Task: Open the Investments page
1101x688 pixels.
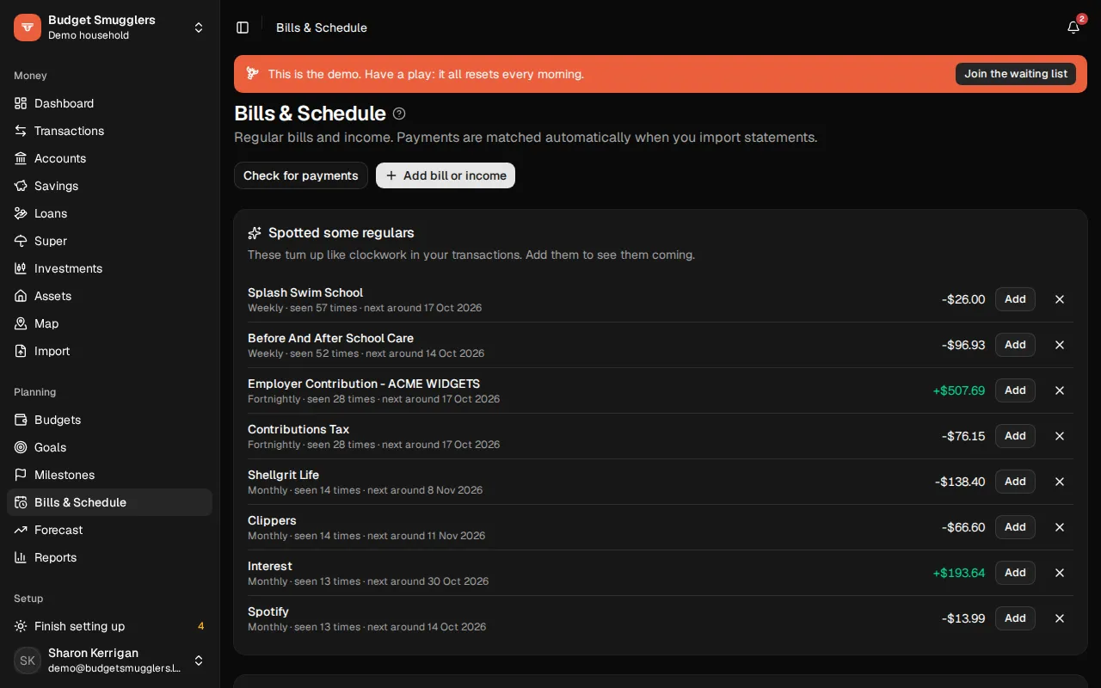Action: tap(109, 268)
